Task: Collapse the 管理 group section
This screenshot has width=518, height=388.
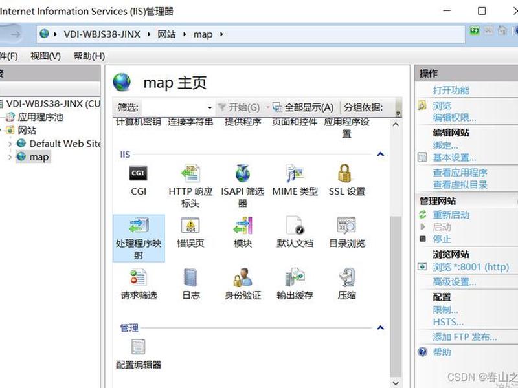Action: point(381,328)
